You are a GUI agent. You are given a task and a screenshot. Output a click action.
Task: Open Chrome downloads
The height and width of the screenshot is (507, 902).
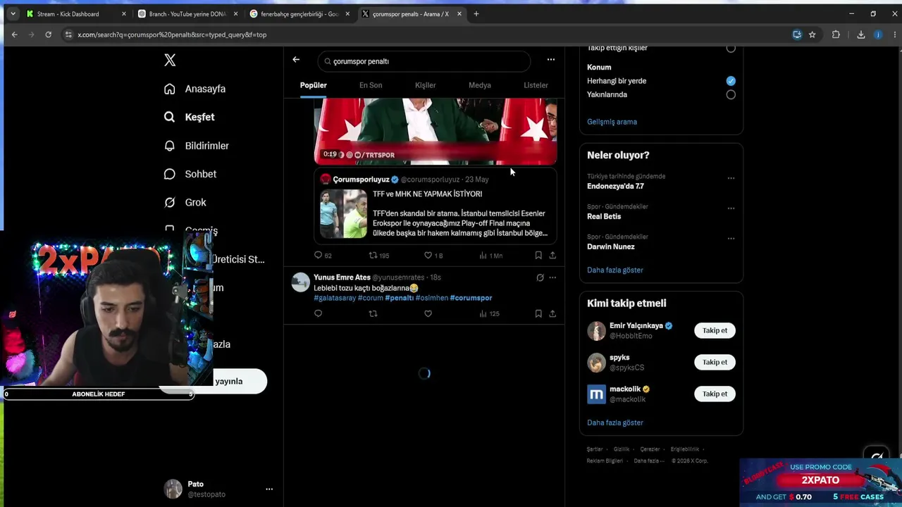point(860,35)
